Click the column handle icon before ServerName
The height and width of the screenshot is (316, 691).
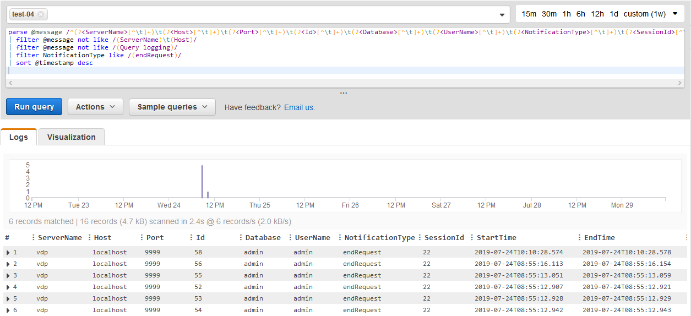coord(34,238)
